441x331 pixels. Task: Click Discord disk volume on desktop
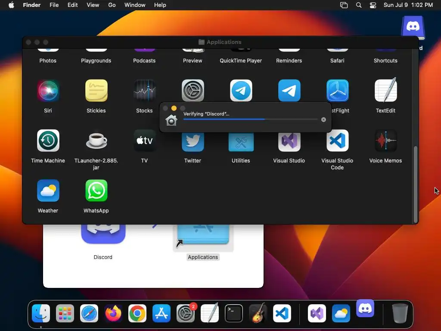pyautogui.click(x=413, y=28)
